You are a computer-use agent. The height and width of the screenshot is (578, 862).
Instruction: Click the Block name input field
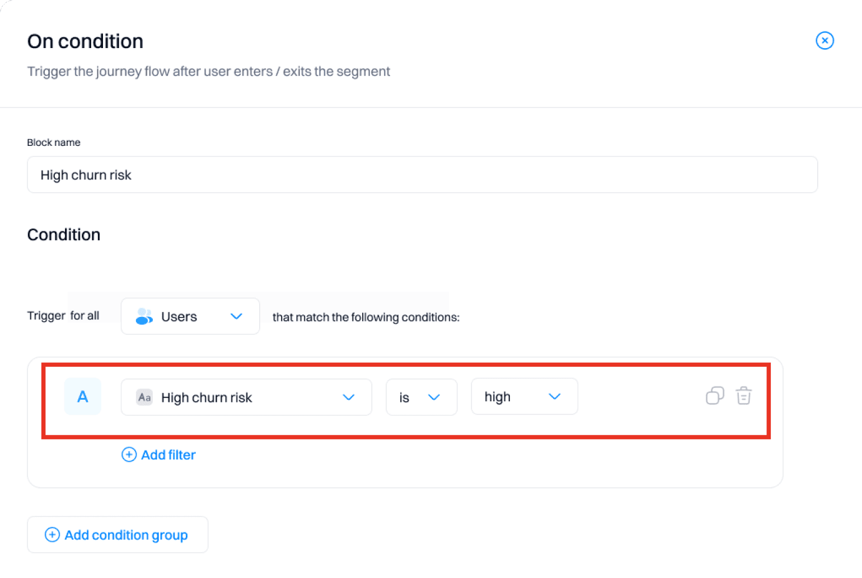click(422, 175)
